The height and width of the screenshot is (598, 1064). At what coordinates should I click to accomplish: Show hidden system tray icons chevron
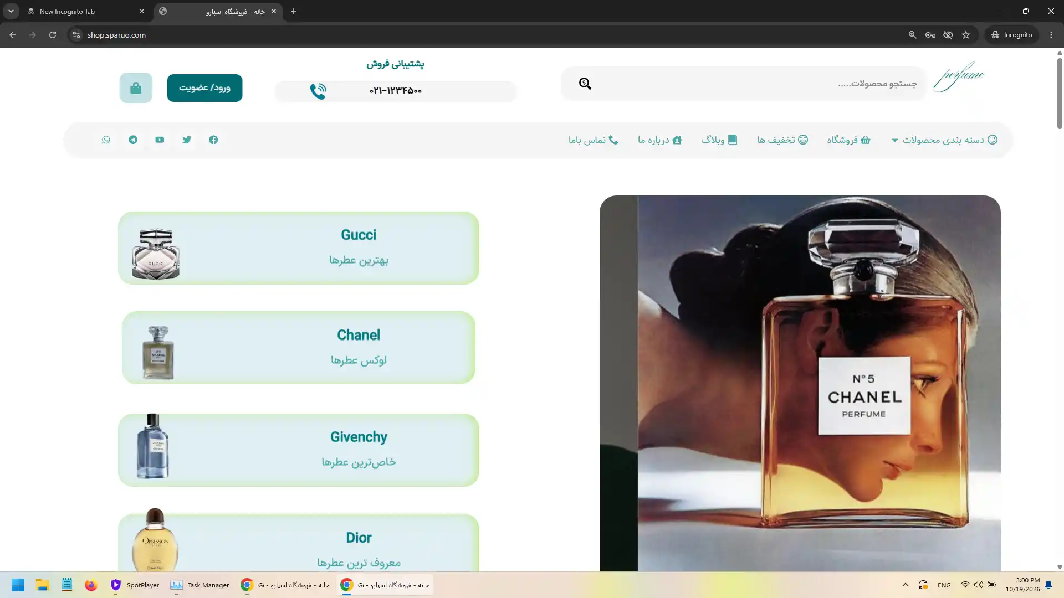coord(906,585)
